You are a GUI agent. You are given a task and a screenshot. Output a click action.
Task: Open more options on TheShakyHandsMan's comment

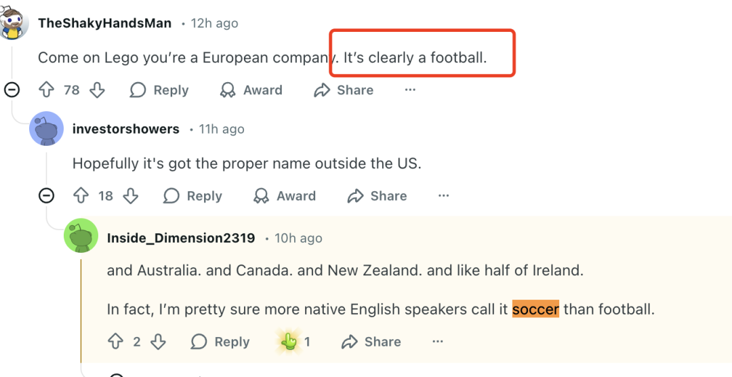(410, 90)
